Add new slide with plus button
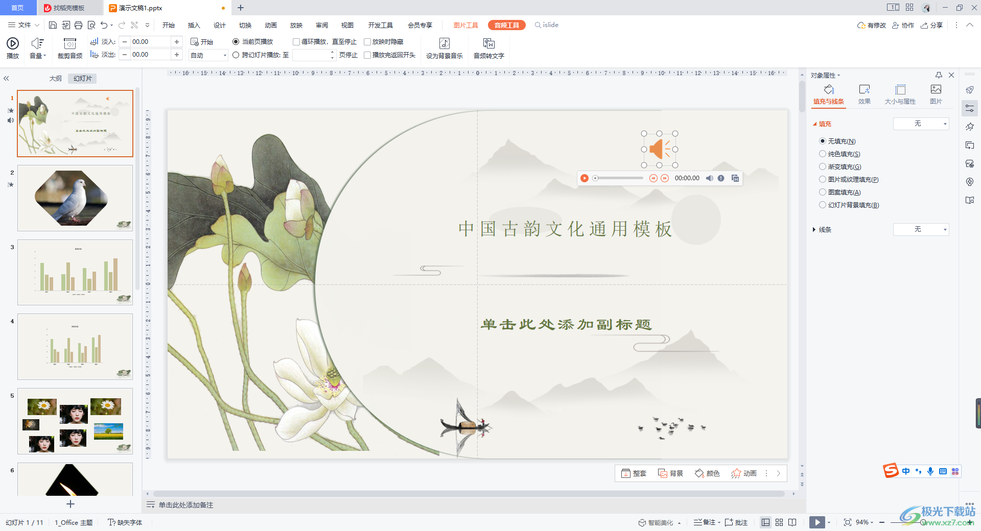Viewport: 981px width, 531px height. (71, 504)
